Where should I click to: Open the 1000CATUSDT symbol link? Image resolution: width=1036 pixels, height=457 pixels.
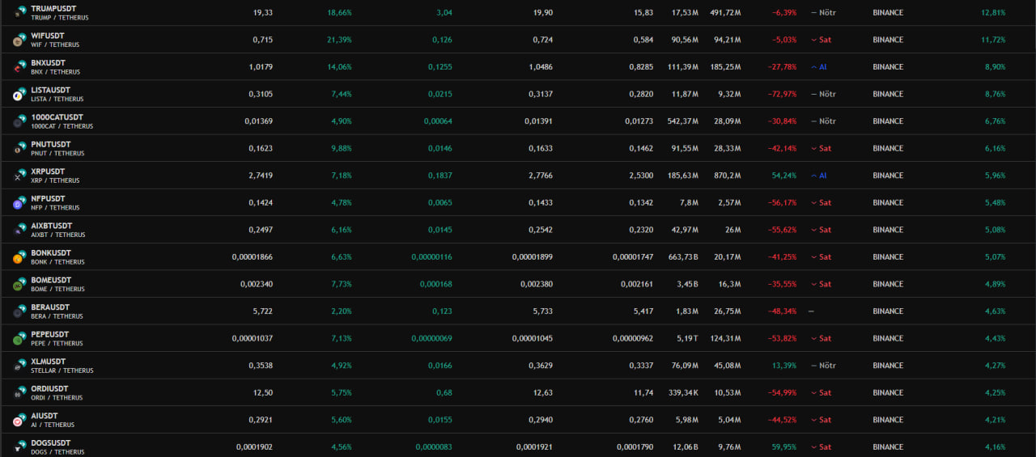57,117
